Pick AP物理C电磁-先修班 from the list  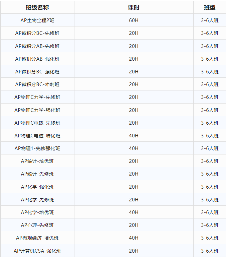(x=37, y=123)
